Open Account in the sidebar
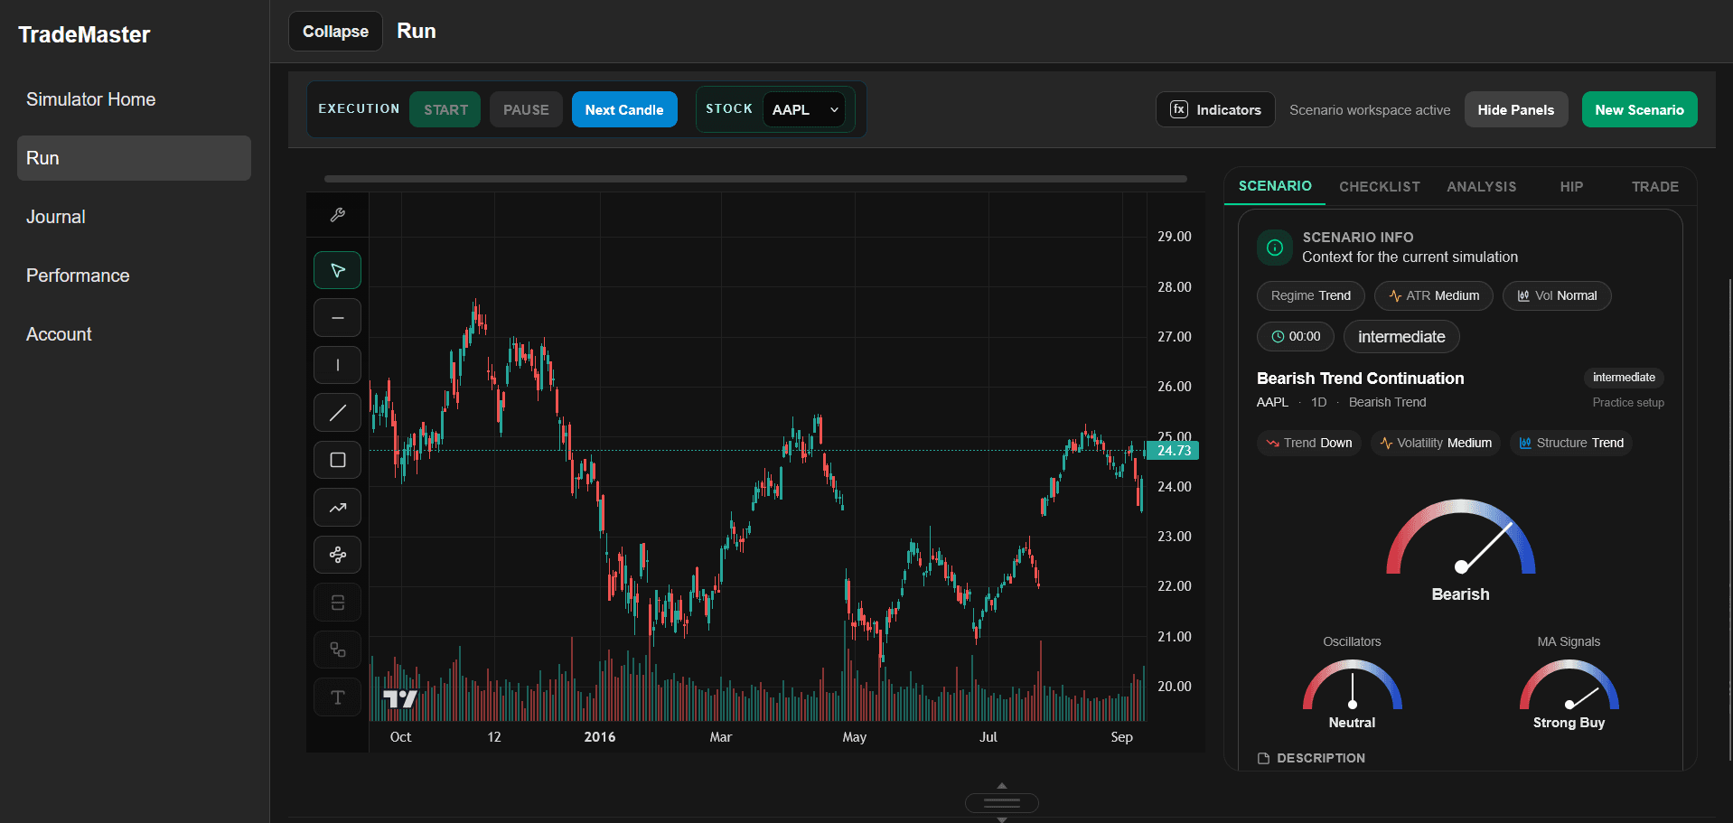1733x823 pixels. tap(134, 334)
